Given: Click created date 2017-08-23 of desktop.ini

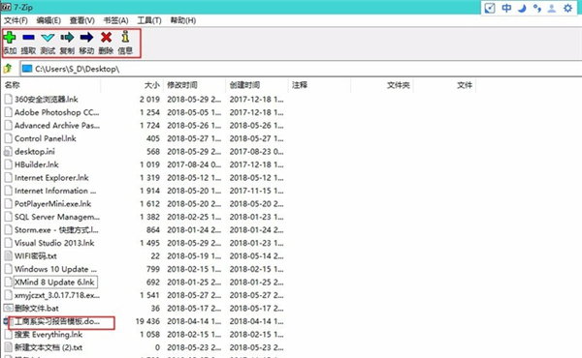Looking at the screenshot, I should pos(256,151).
